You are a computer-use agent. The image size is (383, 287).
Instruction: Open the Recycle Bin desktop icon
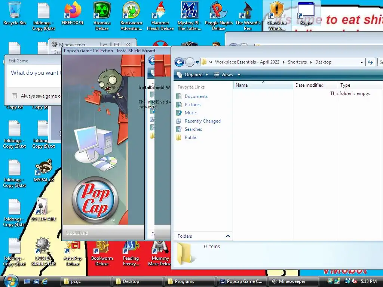click(15, 13)
